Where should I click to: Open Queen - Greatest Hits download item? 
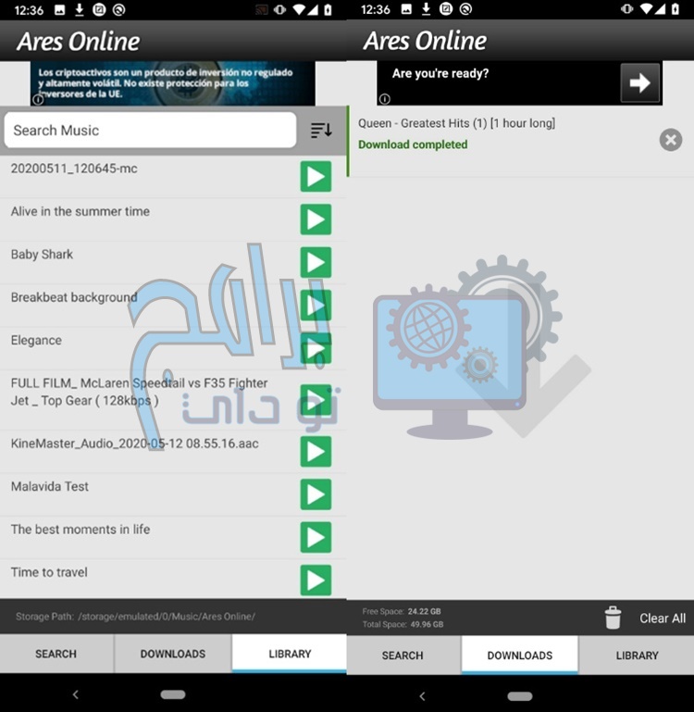tap(500, 133)
